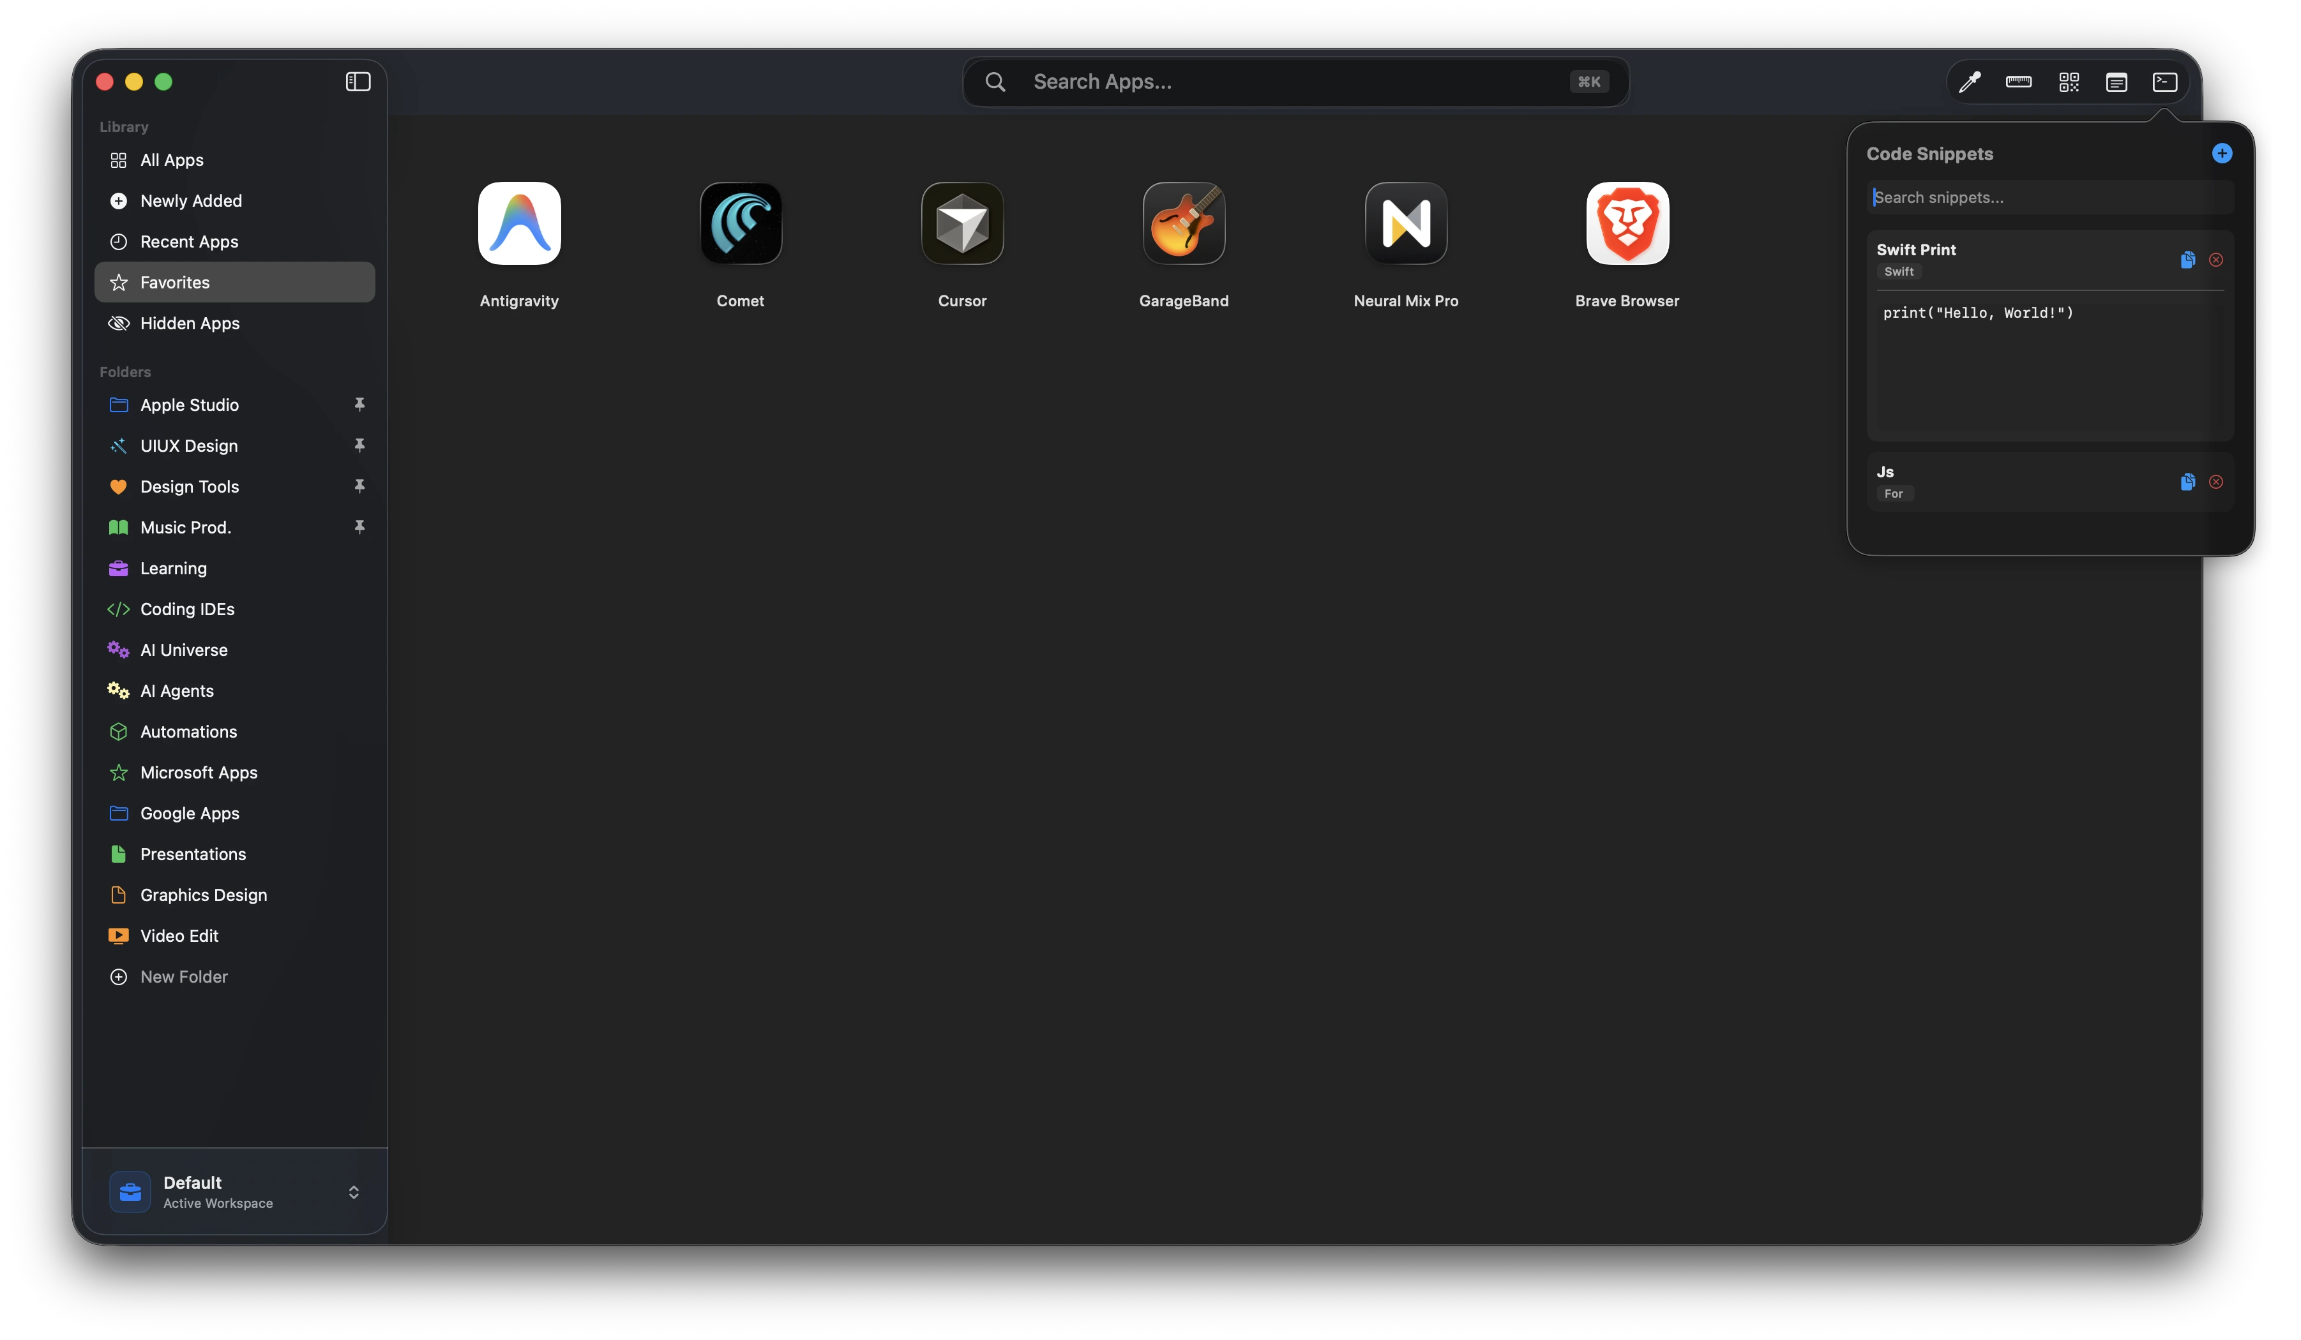Click the Default workspace briefcase icon
This screenshot has width=2301, height=1340.
pos(130,1192)
